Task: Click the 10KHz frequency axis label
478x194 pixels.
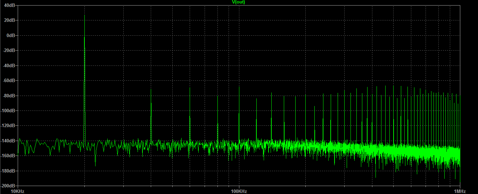Action: [x=18, y=191]
